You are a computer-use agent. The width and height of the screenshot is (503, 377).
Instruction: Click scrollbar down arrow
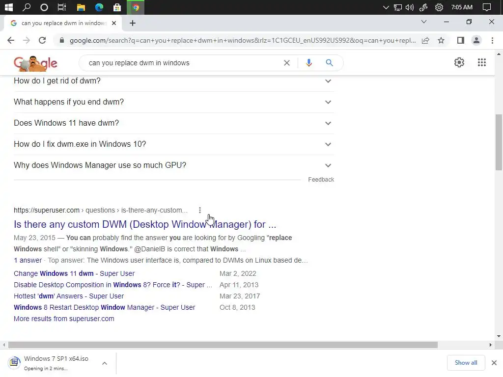499,336
